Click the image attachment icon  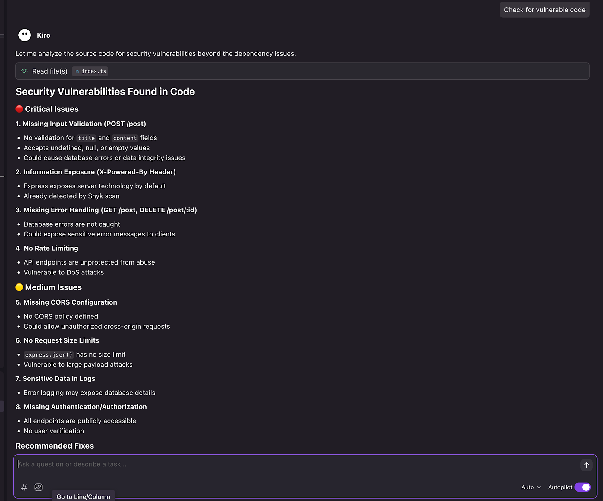pyautogui.click(x=39, y=487)
